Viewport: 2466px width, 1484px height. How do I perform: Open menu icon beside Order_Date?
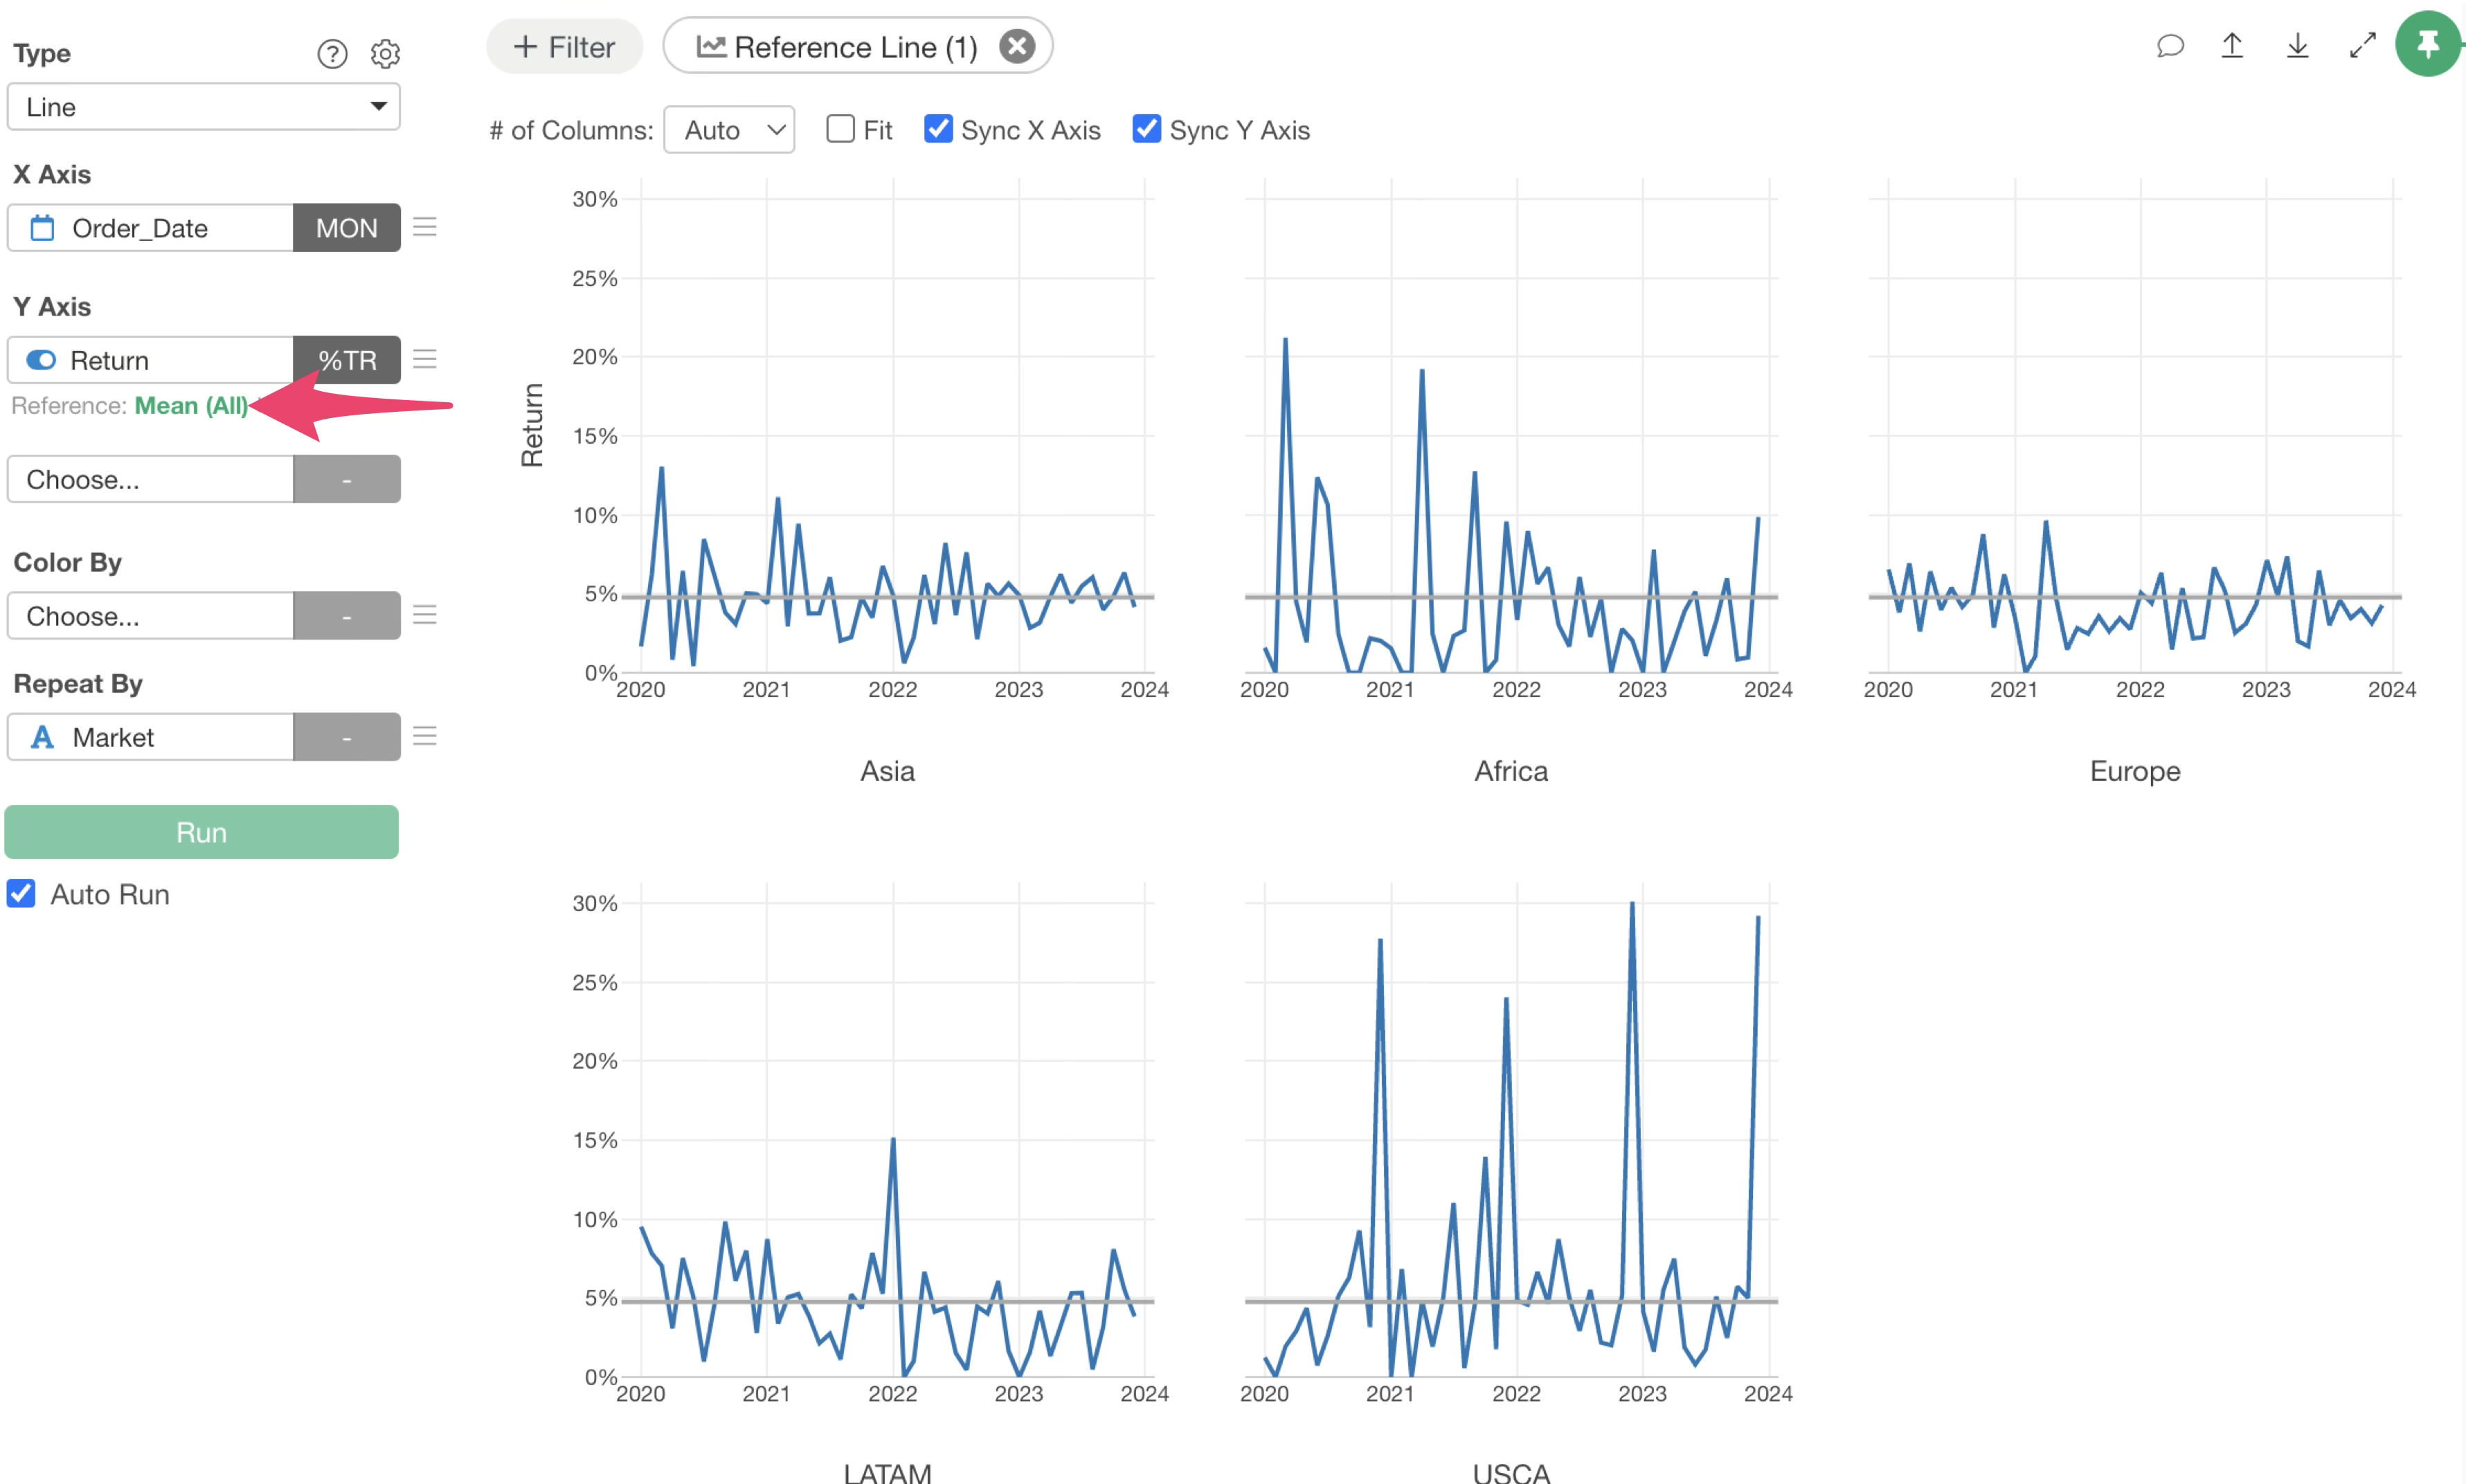(425, 227)
